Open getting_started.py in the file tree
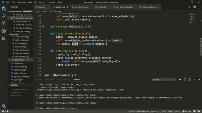This screenshot has width=202, height=113. click(20, 77)
